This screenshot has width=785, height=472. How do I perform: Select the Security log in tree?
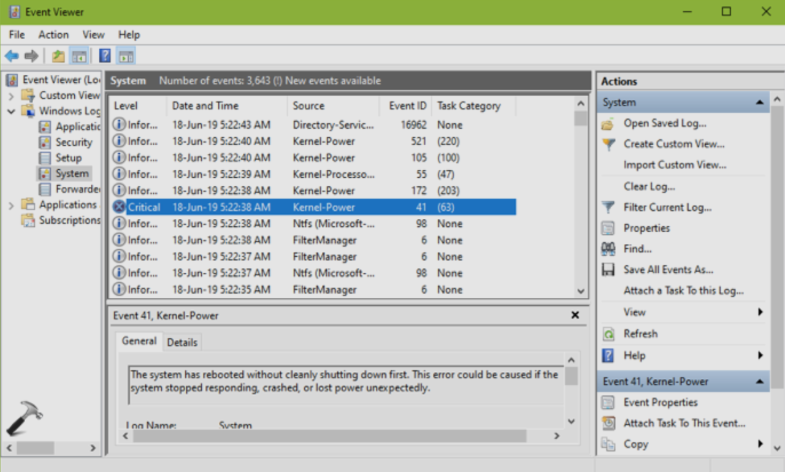[73, 142]
